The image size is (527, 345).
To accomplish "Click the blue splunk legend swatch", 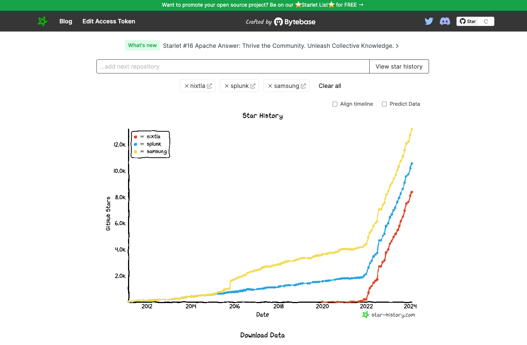I will click(135, 144).
